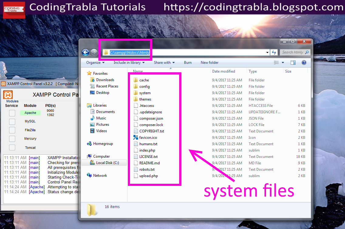The image size is (345, 229).
Task: Click the FileZilla module label in XAMPP
Action: tap(30, 130)
